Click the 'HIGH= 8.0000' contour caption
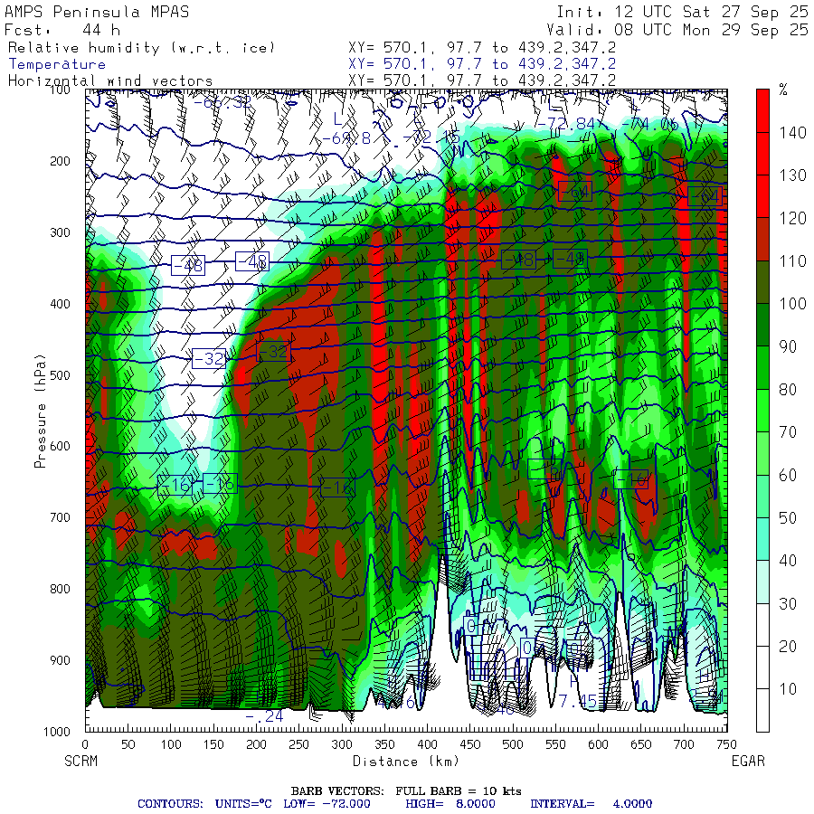The width and height of the screenshot is (814, 814). [450, 804]
